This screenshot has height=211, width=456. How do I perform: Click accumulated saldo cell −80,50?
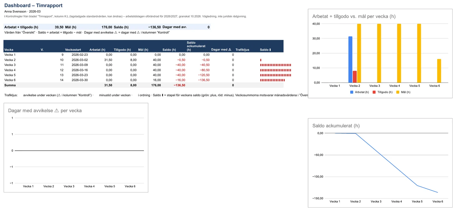pos(205,70)
